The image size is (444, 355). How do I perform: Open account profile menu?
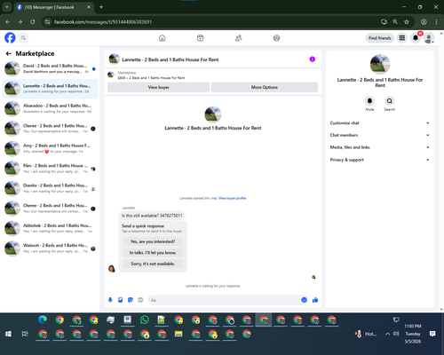pos(429,38)
